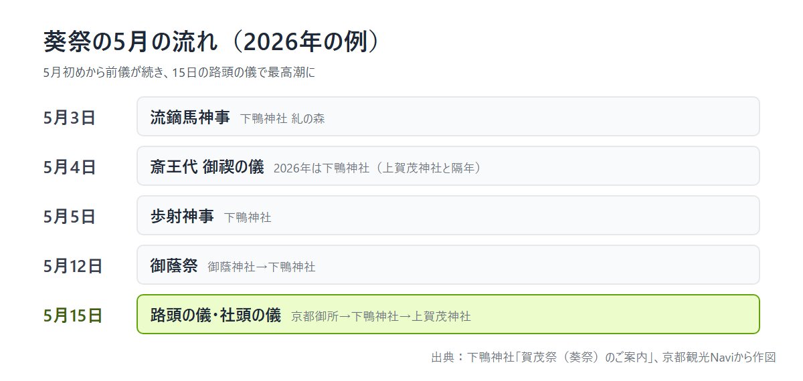The image size is (803, 381).
Task: Select the 5月5日 date label
Action: pyautogui.click(x=70, y=217)
